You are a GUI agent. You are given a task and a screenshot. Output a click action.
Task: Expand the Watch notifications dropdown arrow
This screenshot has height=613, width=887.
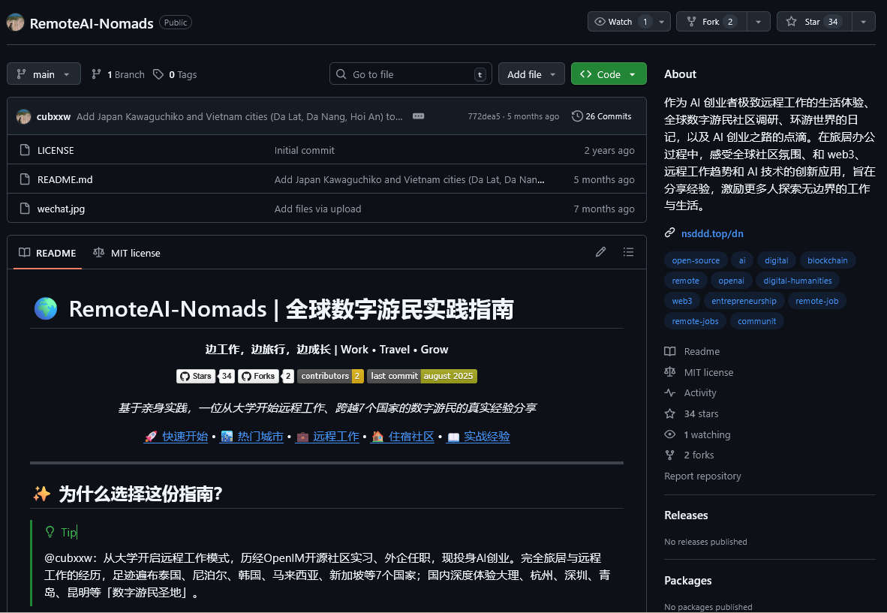click(662, 22)
